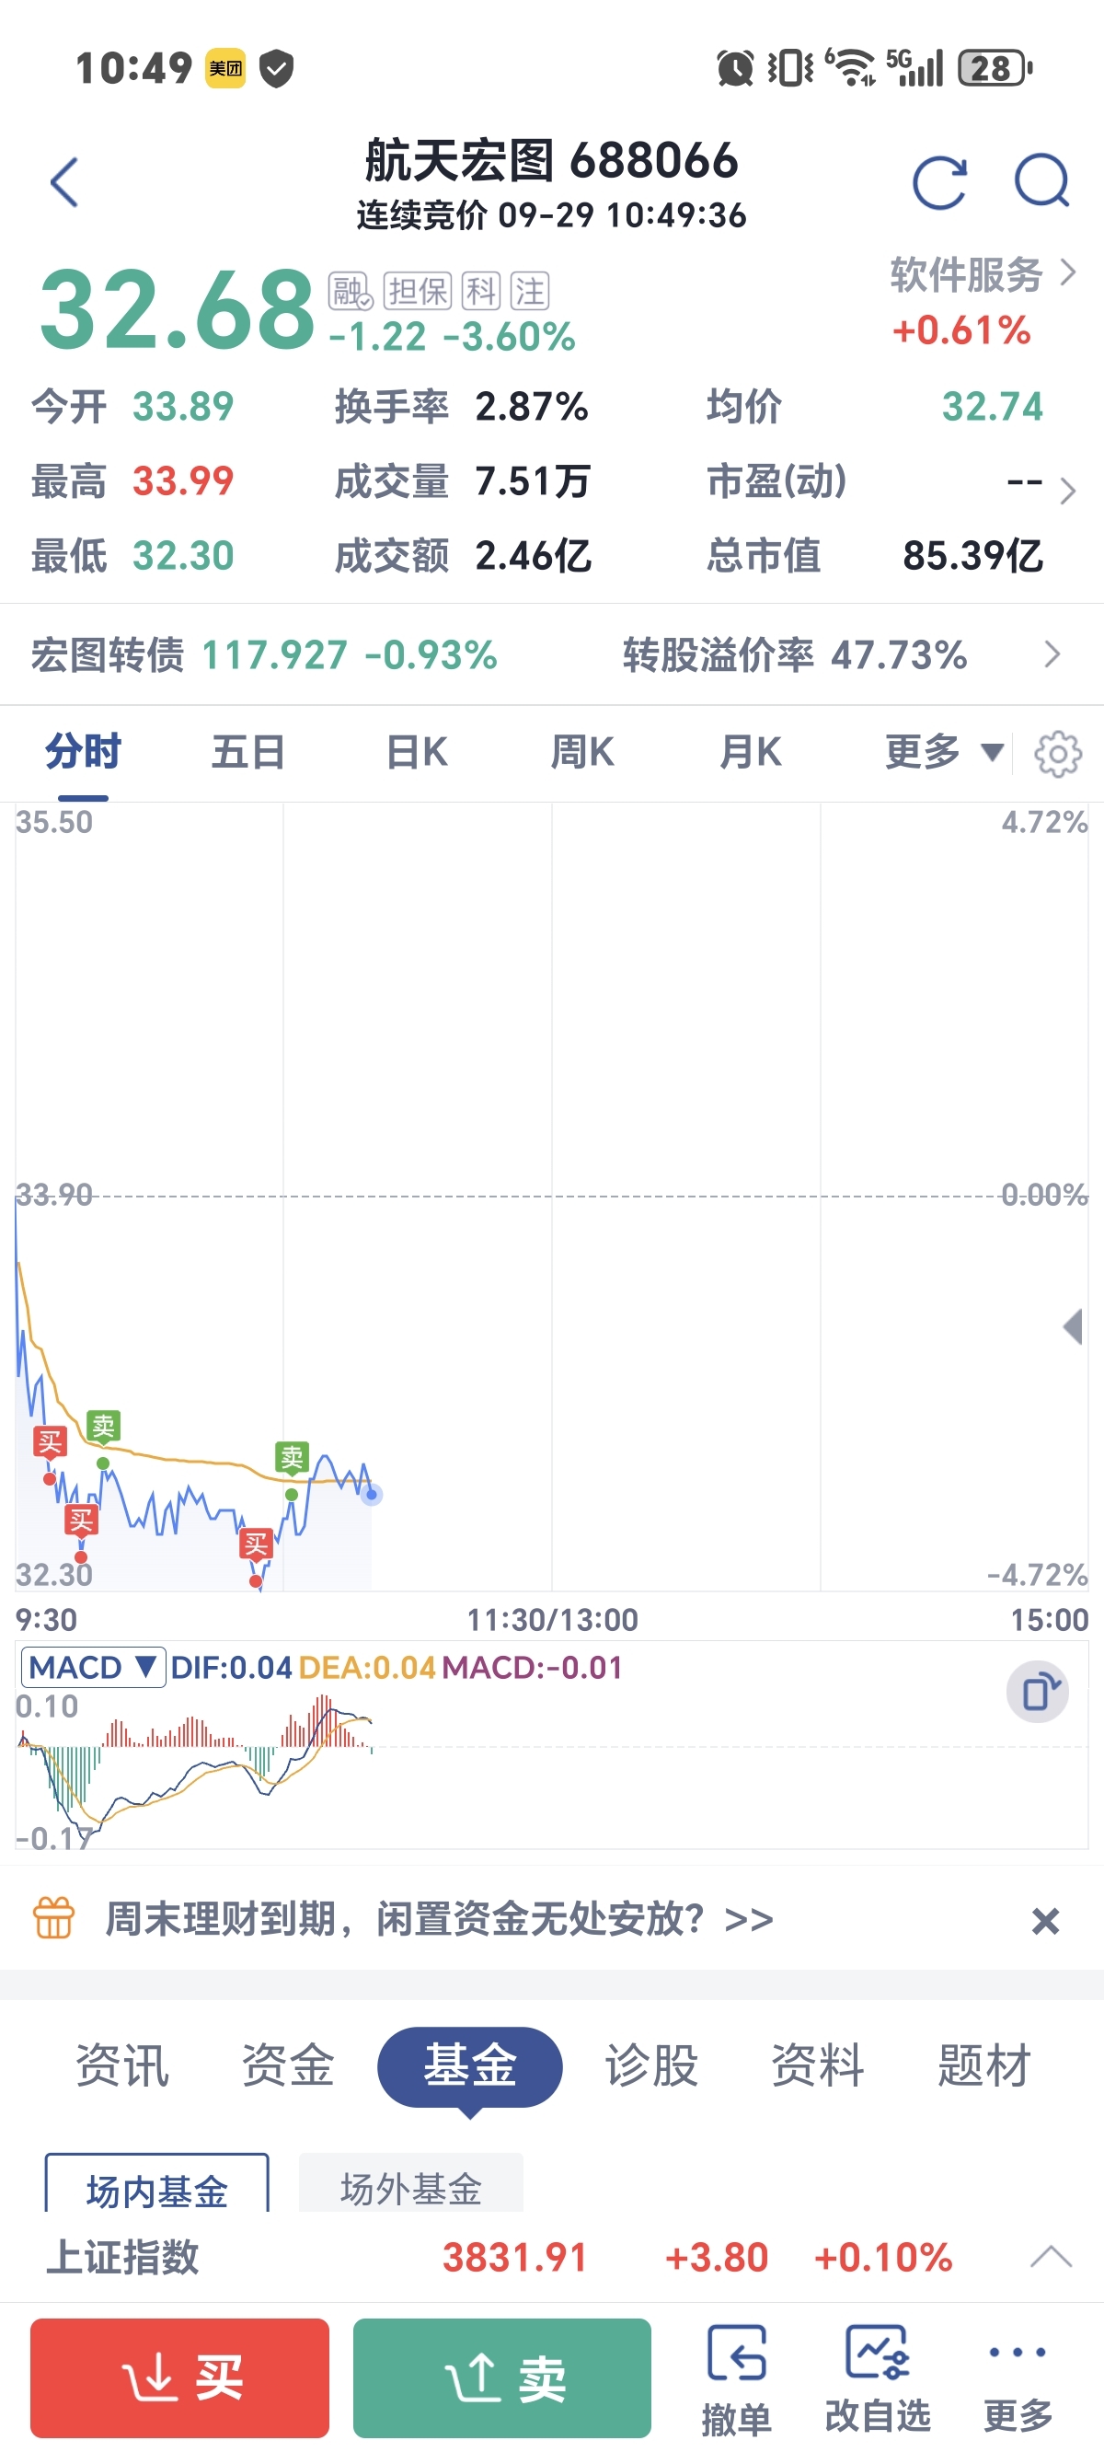Tap the red 买 buy button
Screen dimensions: 1104x2452
tap(180, 2377)
